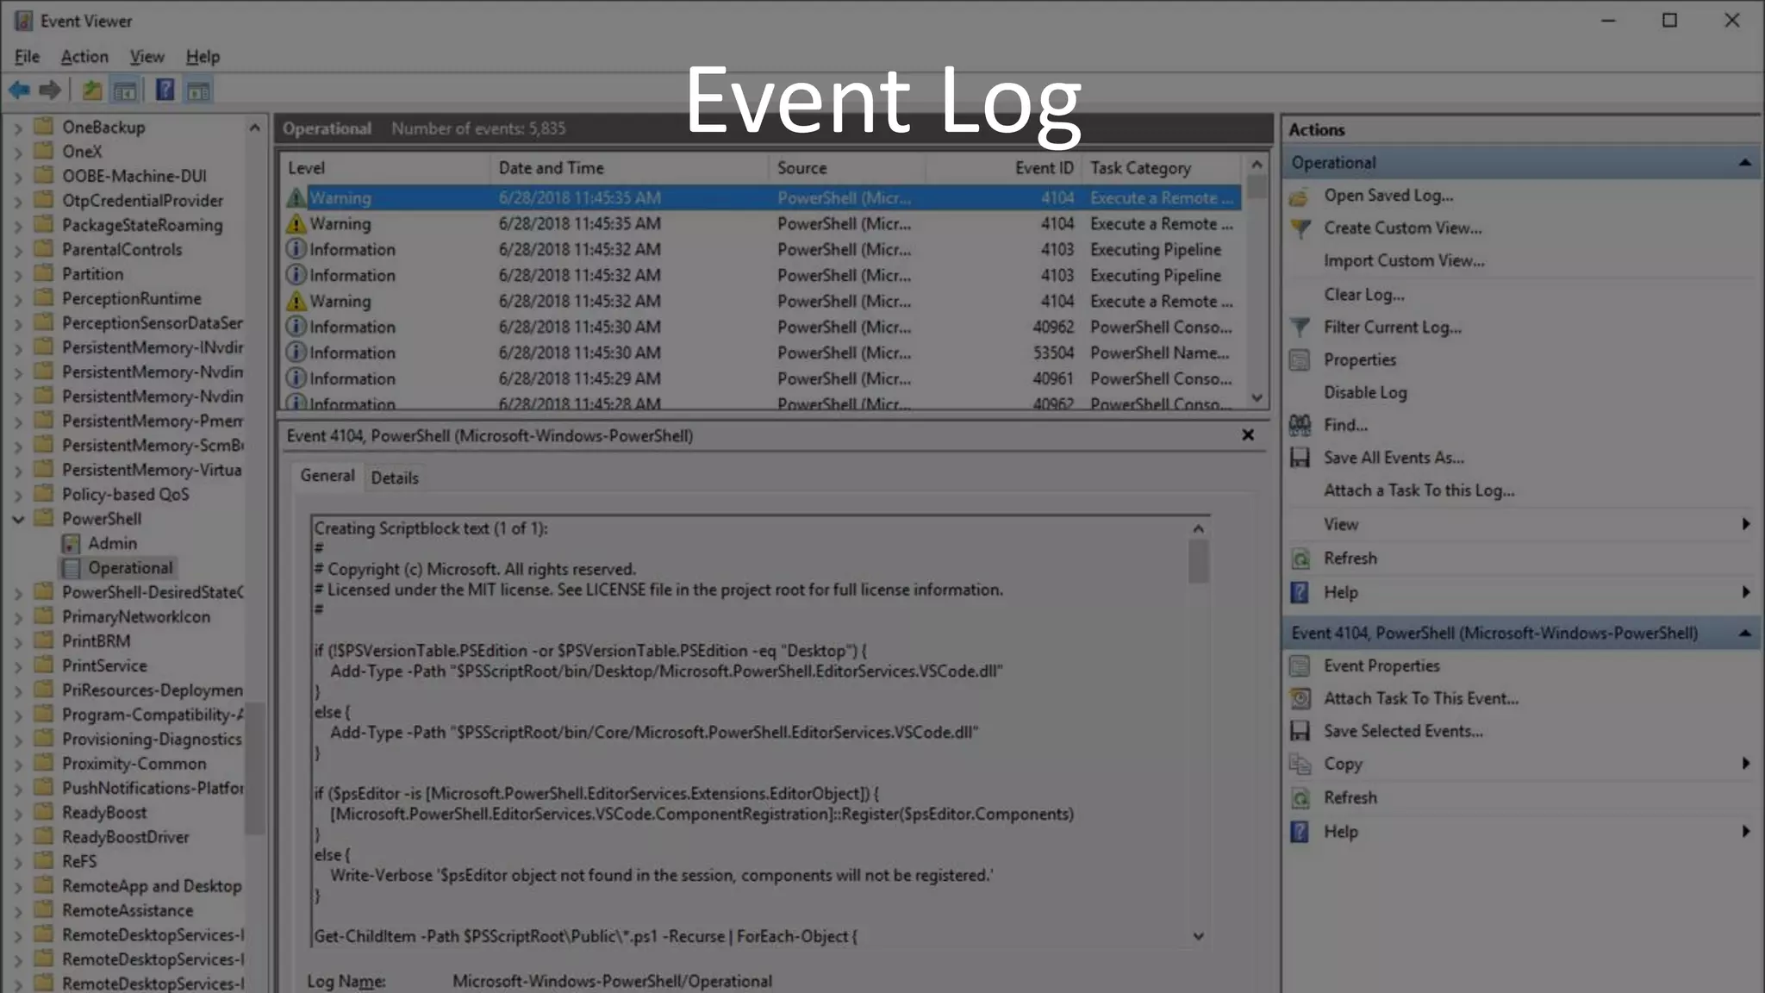
Task: Click the Properties sheet icon
Action: (x=1300, y=360)
